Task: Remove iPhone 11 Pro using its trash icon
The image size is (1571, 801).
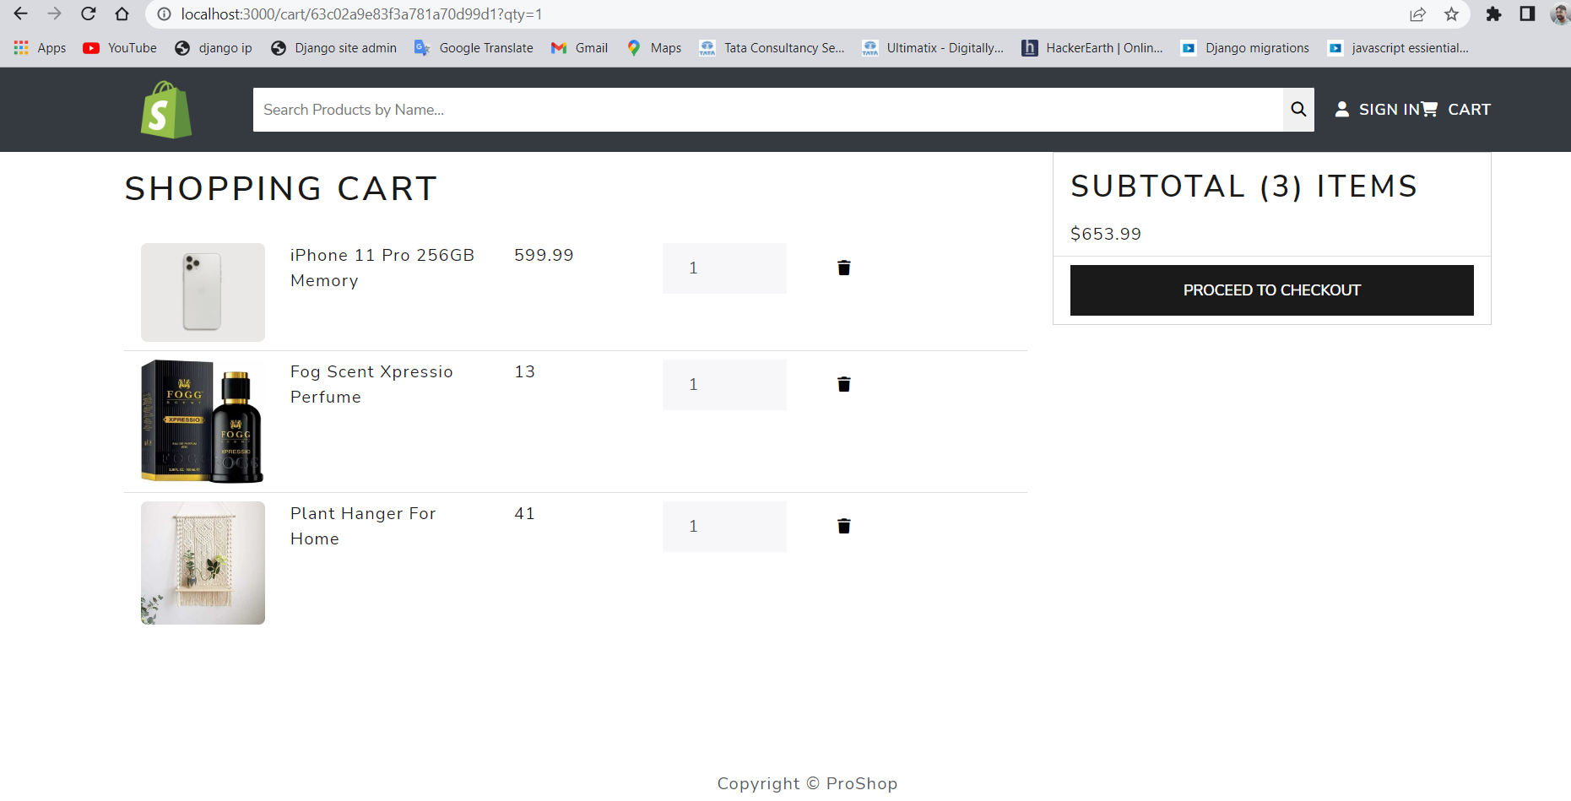Action: point(843,267)
